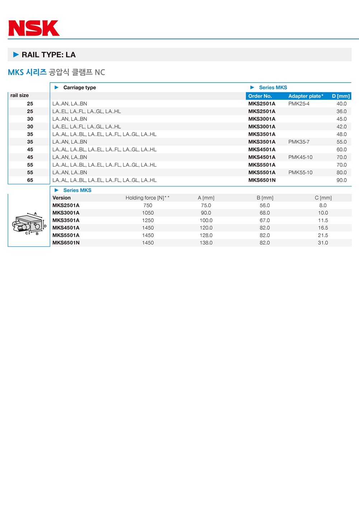This screenshot has width=359, height=508.
Task: Select "MKS6501N" in the Version column
Action: coord(66,243)
